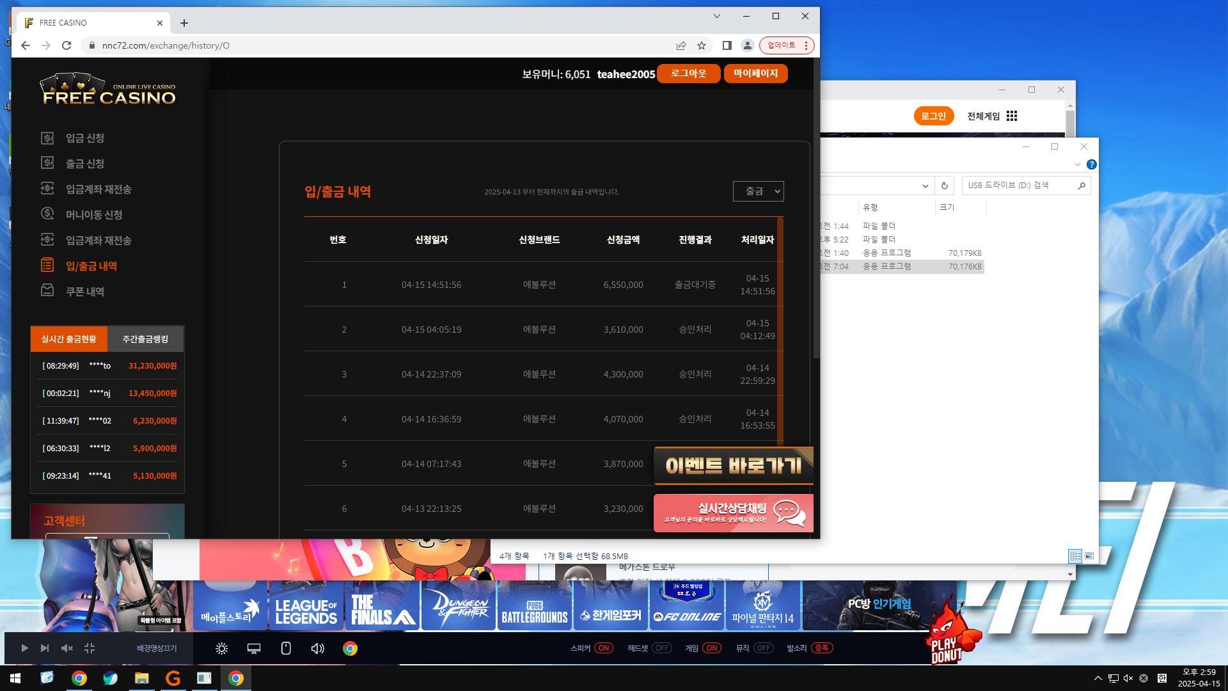Open File Explorer from the taskbar

click(141, 678)
